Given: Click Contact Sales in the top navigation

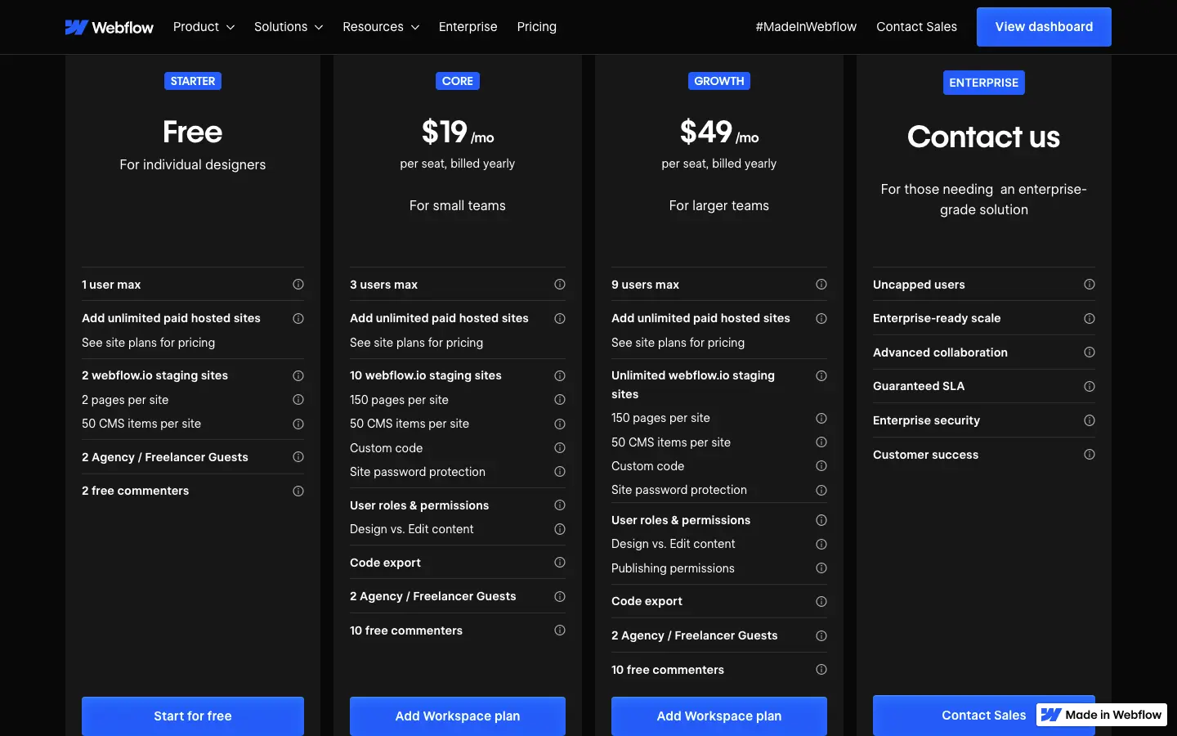Looking at the screenshot, I should tap(916, 27).
